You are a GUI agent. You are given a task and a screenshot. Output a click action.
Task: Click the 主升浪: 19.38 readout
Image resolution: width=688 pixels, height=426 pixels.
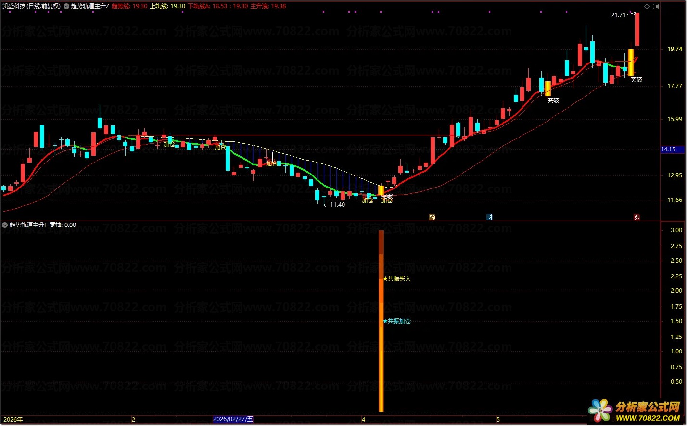point(268,6)
